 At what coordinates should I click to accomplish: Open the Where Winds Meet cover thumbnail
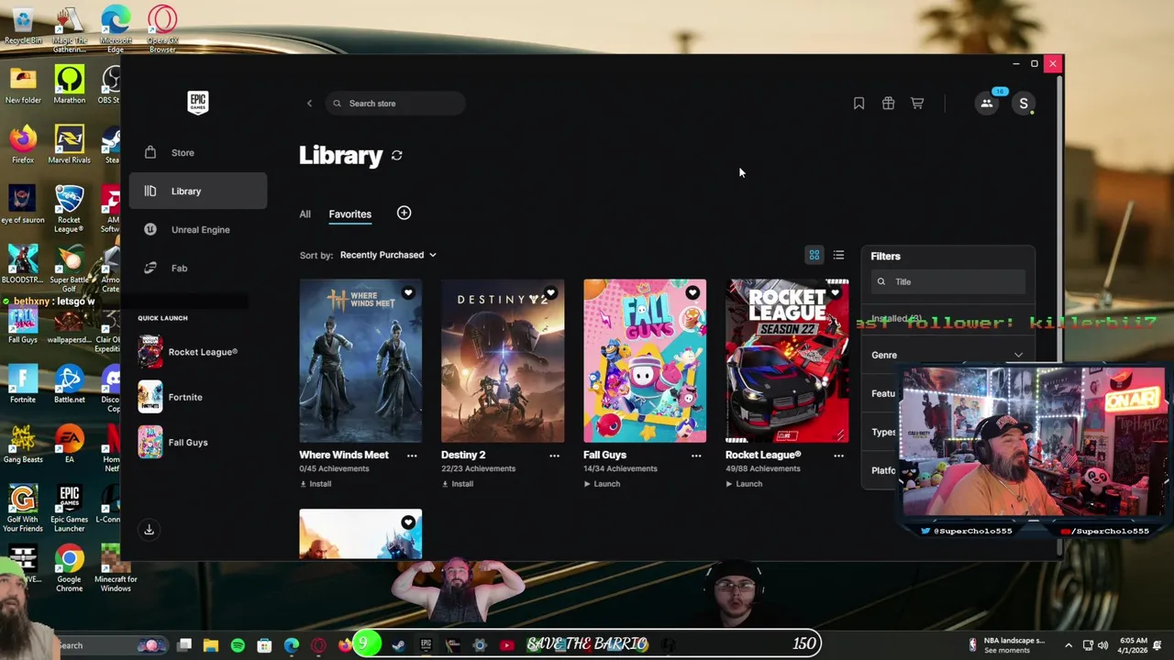pyautogui.click(x=360, y=361)
